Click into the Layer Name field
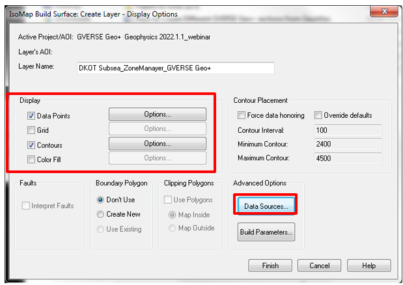Image resolution: width=403 pixels, height=285 pixels. coord(176,68)
